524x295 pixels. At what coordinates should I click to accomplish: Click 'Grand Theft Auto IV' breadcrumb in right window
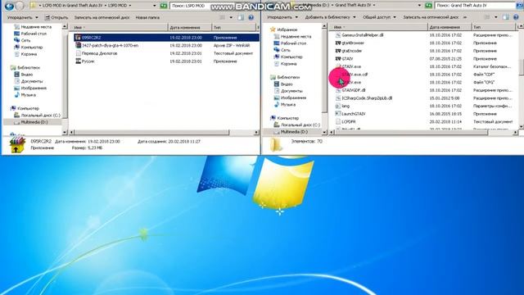(x=353, y=6)
